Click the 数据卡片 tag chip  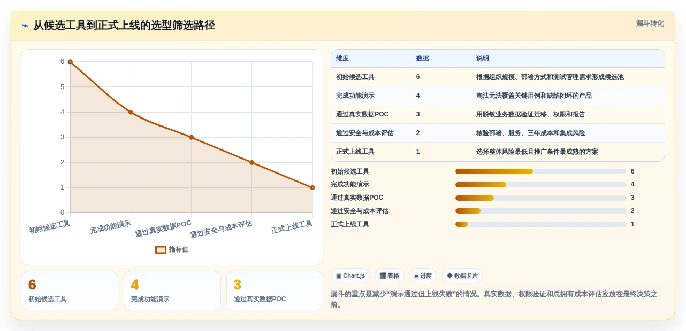462,275
